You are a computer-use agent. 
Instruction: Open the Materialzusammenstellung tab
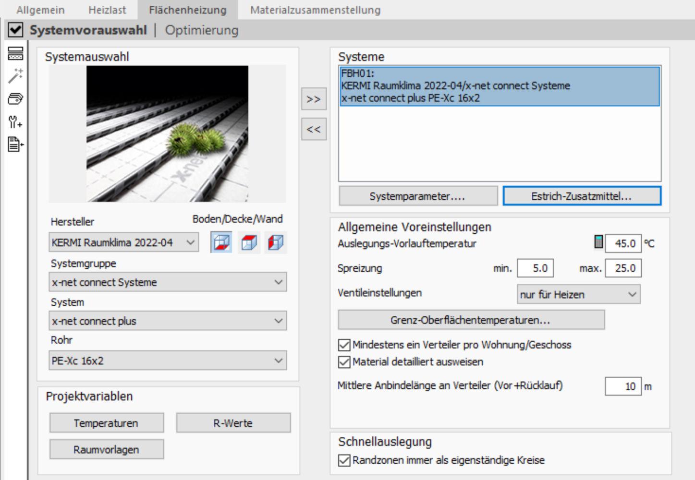[x=315, y=10]
